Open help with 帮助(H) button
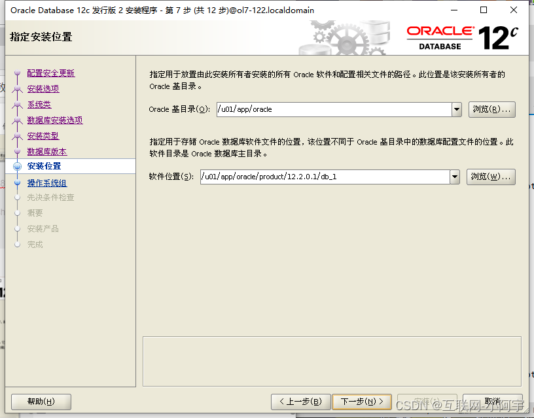 [x=41, y=402]
